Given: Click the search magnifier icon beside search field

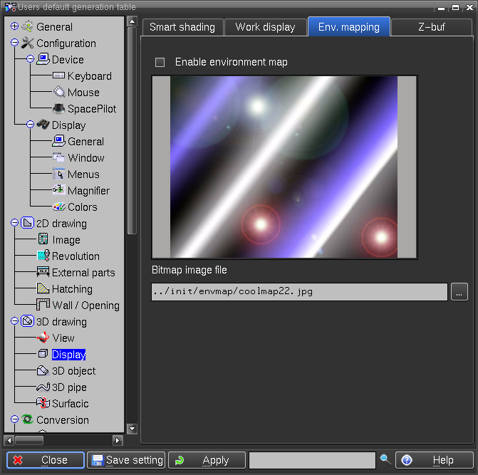Looking at the screenshot, I should coord(385,460).
